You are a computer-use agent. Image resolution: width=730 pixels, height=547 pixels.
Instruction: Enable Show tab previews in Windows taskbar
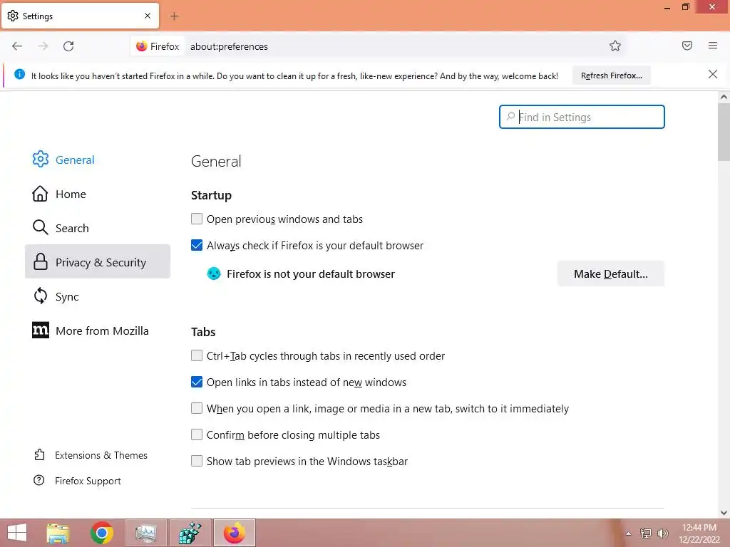click(x=197, y=461)
